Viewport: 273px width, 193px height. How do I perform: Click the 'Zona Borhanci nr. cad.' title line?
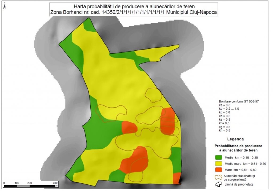(135, 12)
